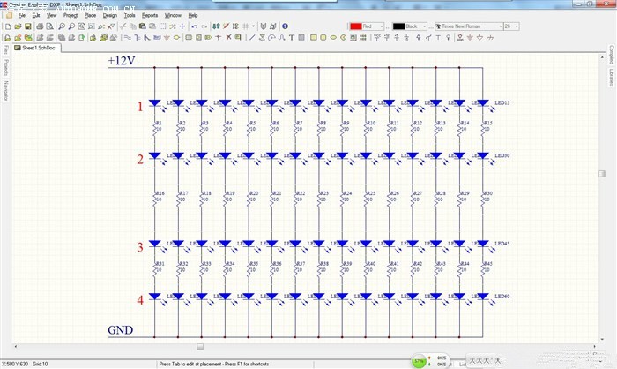
Task: Click the horizontal scrollbar thumb
Action: 200,347
